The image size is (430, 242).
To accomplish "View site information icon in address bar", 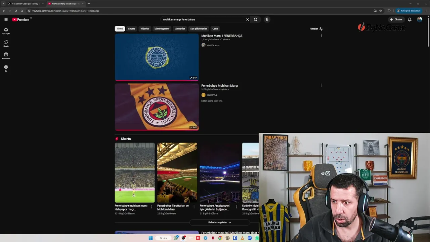I will coord(29,11).
